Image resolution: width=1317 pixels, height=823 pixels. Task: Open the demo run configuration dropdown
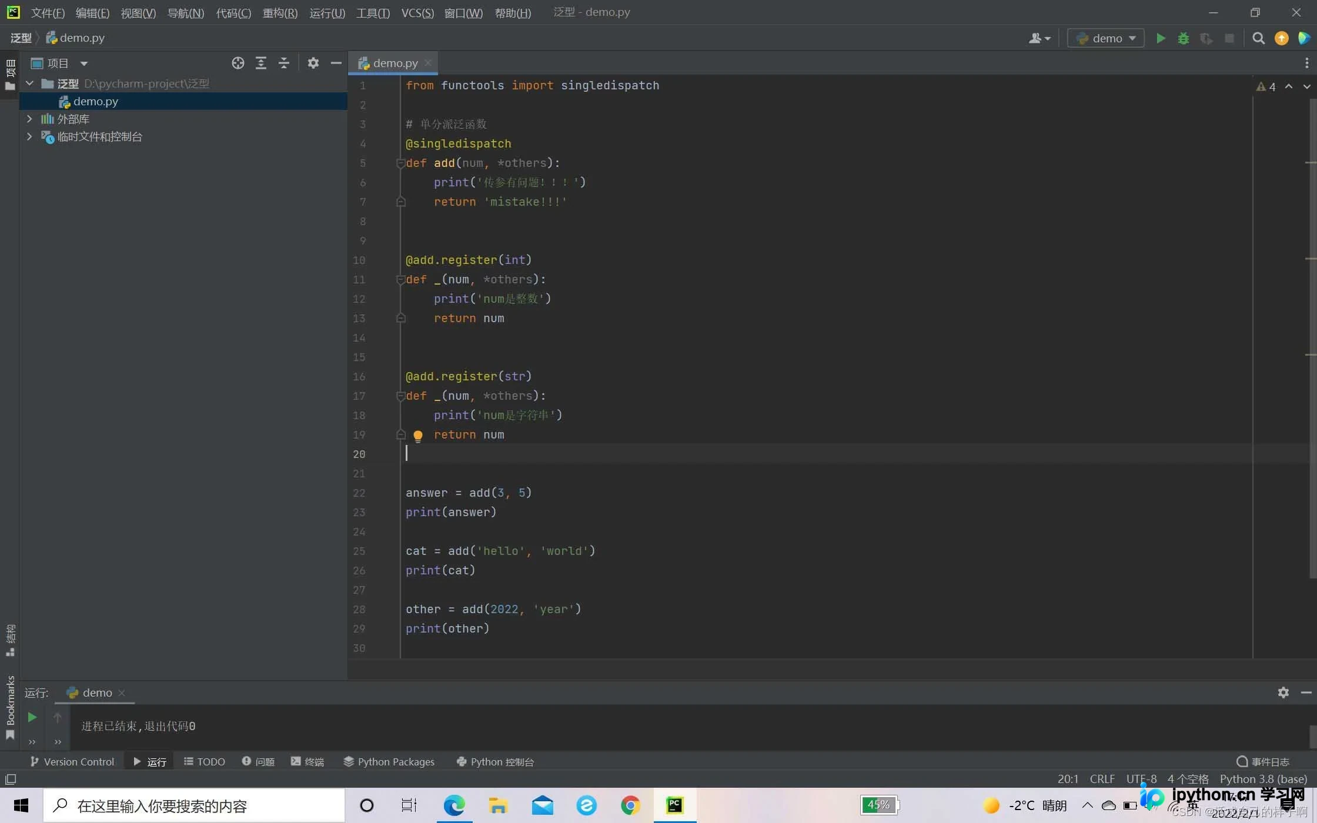pos(1106,38)
